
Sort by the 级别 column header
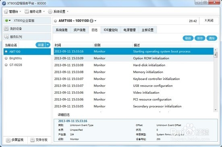click(113, 45)
